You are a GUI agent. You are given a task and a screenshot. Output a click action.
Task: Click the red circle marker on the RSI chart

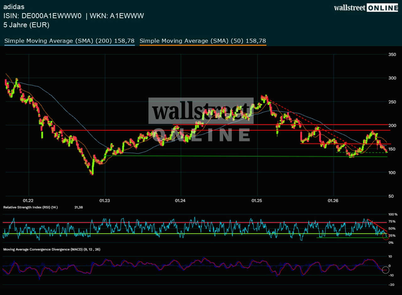[x=386, y=237]
